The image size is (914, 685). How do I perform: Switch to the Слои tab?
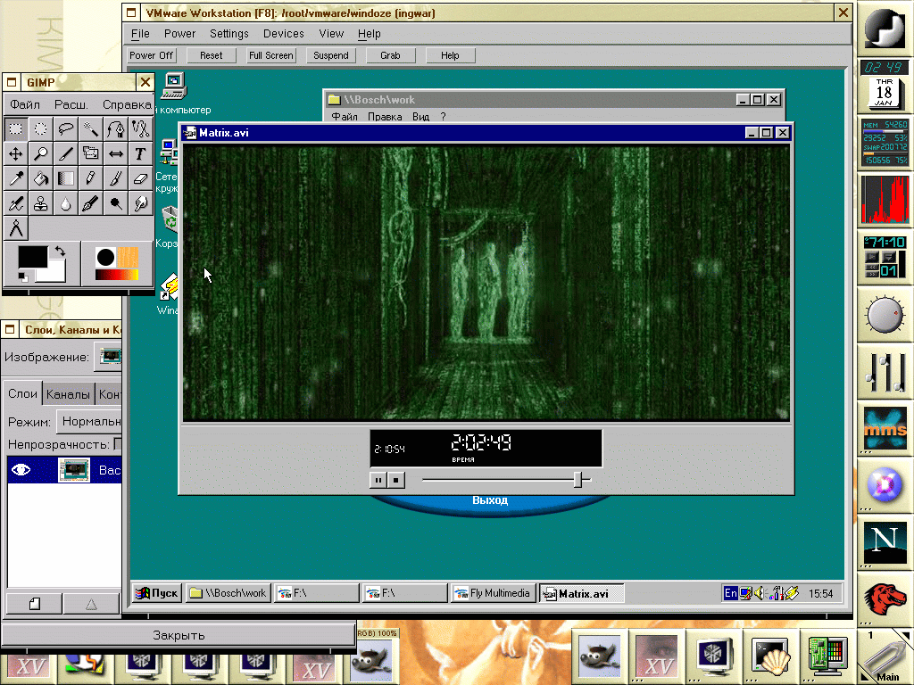click(22, 393)
